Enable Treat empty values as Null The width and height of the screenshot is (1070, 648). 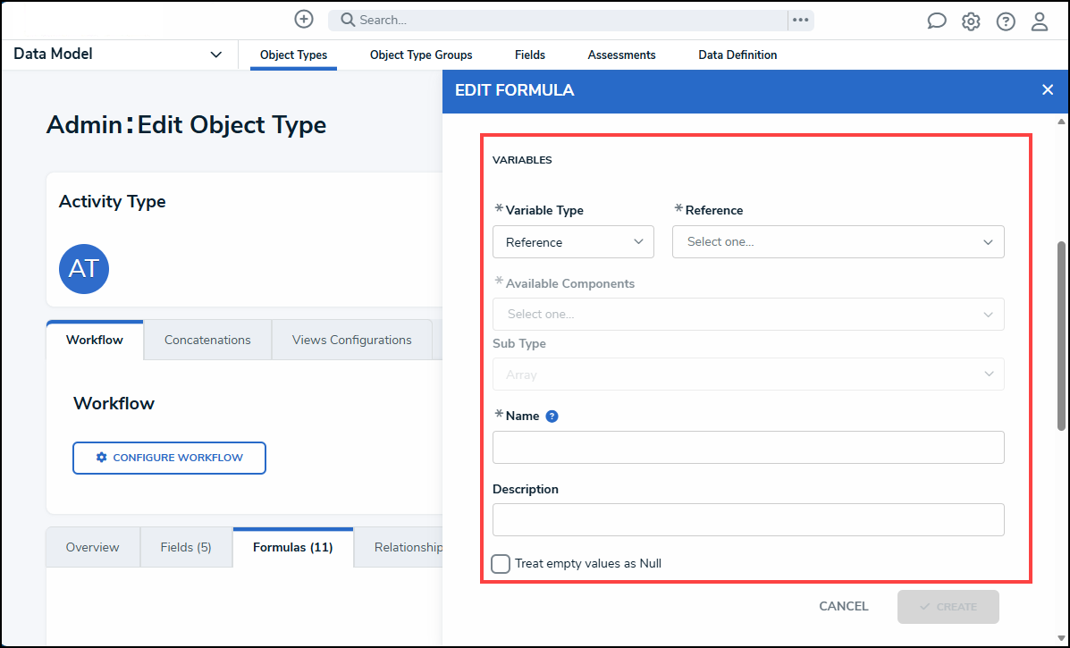tap(501, 563)
